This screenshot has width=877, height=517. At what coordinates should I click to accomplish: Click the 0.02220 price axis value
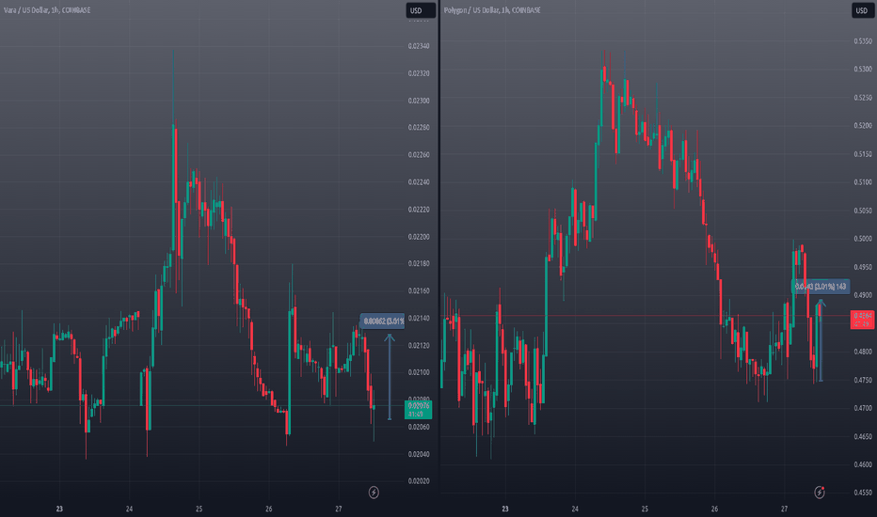coord(419,211)
